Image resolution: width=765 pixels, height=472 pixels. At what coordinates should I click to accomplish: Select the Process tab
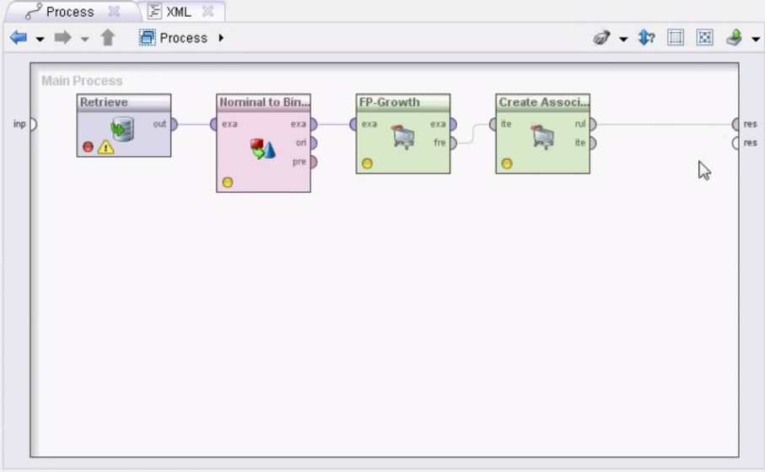(70, 12)
